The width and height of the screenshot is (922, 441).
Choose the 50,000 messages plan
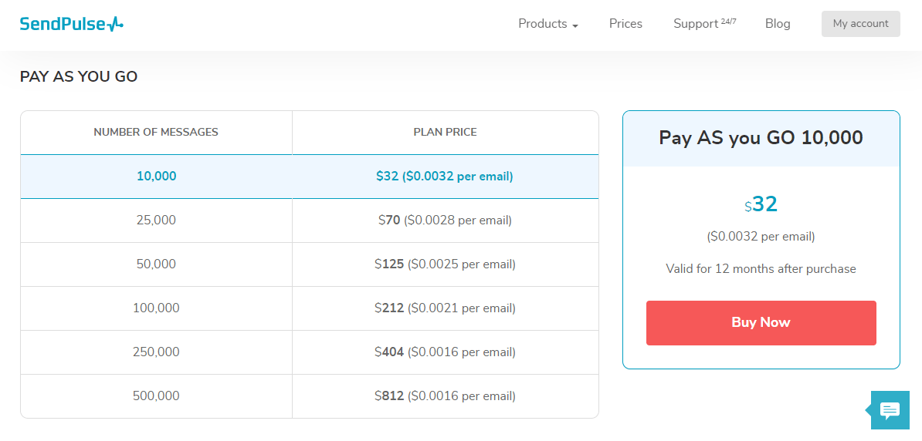tap(156, 264)
